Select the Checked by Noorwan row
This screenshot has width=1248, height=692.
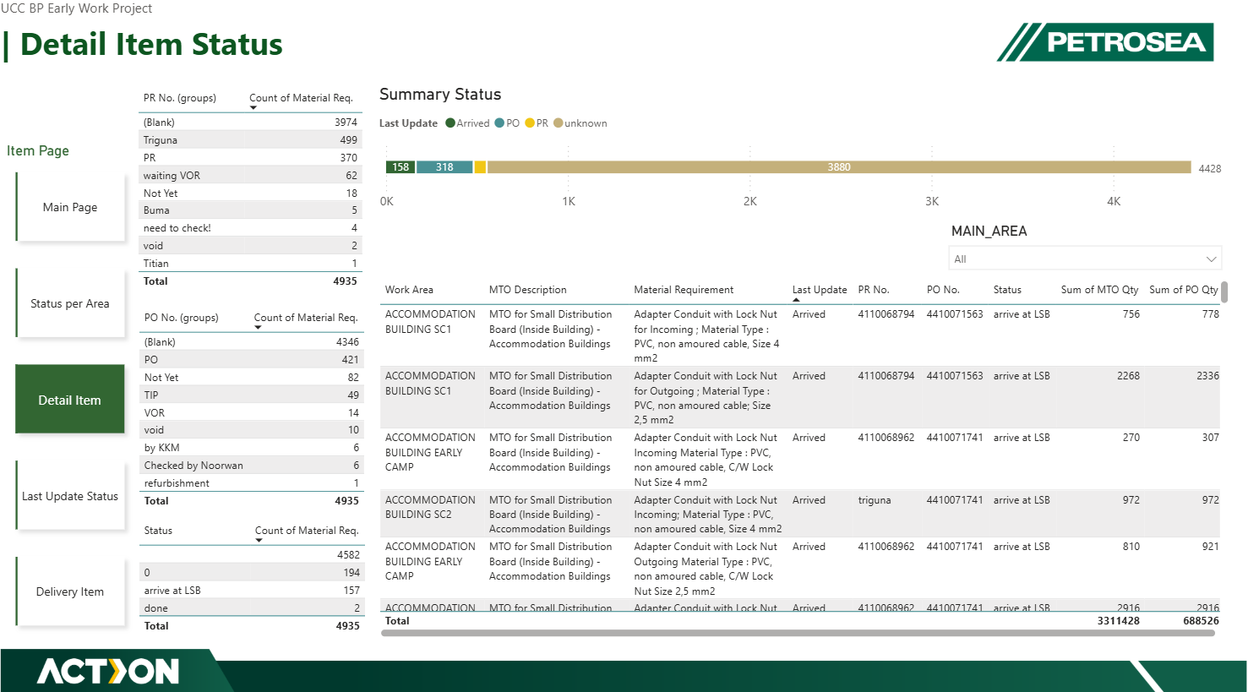tap(252, 466)
